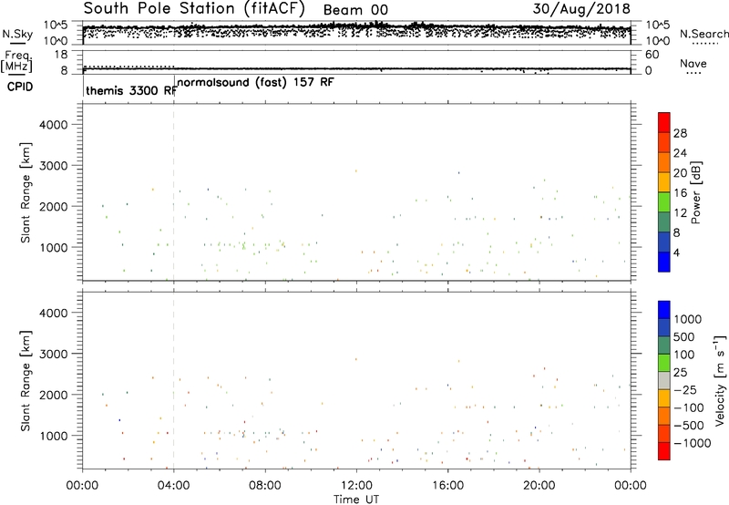Click '3000' on the power panel range axis

[x=53, y=166]
